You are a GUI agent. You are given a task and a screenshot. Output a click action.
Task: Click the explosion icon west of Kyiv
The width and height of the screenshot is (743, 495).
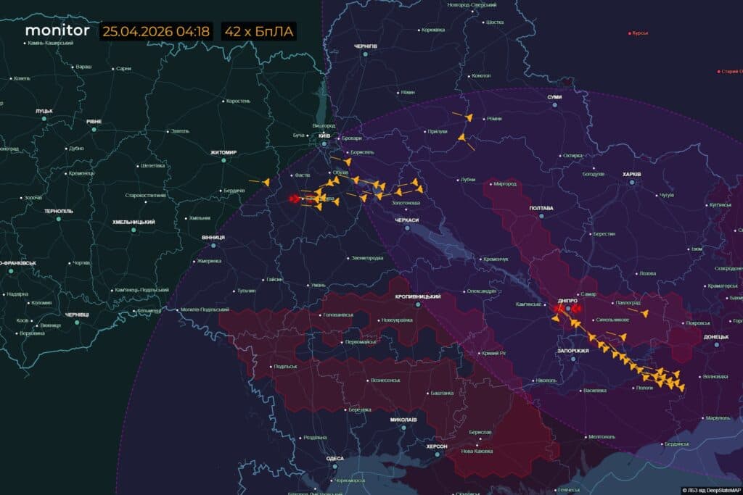(295, 198)
